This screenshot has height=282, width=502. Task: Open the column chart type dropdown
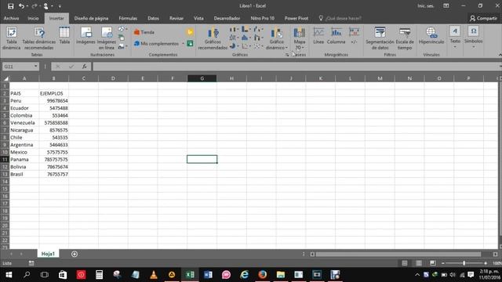234,30
